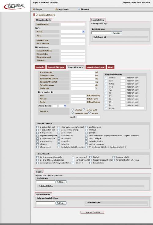Click the Átadás dátuma year field
This screenshot has width=153, height=225.
click(55, 106)
